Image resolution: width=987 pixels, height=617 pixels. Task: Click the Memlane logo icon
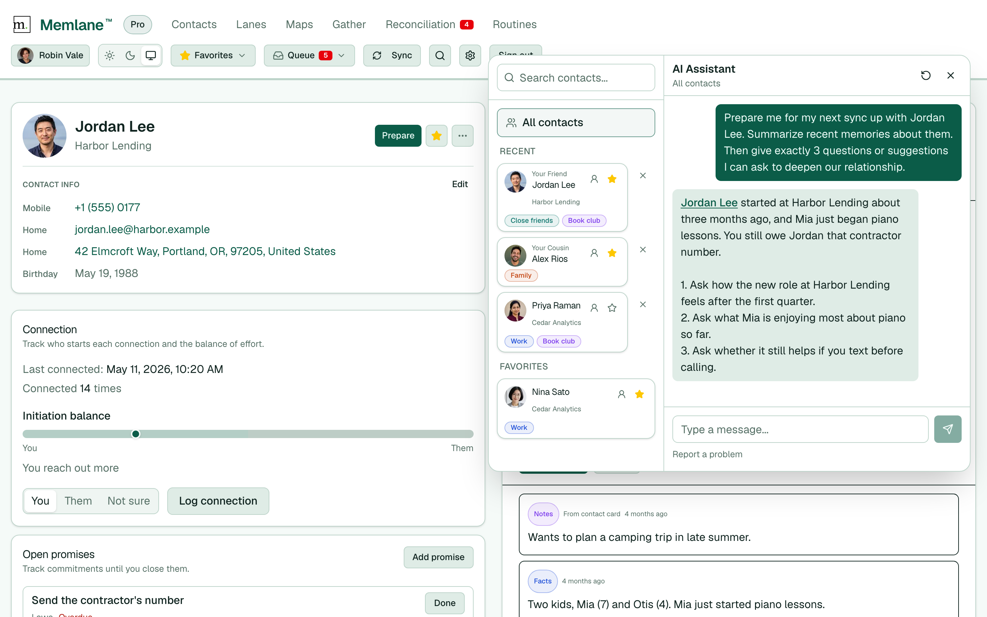click(22, 24)
